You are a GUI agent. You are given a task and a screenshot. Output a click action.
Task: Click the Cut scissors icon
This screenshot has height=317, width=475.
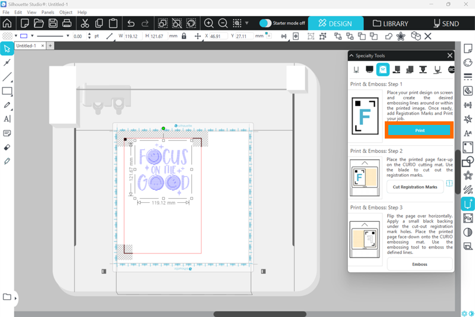(85, 24)
